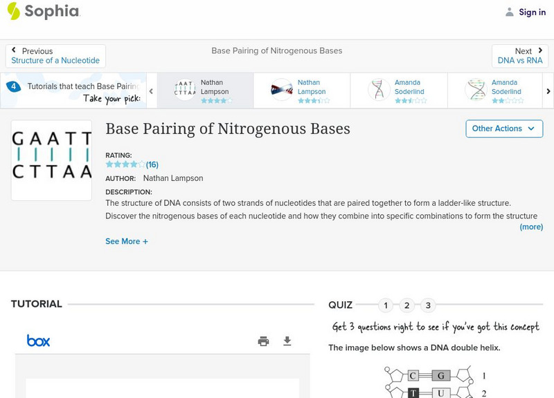Click the print icon in tutorial viewer
554x398 pixels.
pos(263,341)
